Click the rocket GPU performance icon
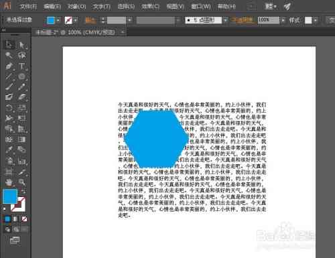The height and width of the screenshot is (258, 335). (287, 7)
